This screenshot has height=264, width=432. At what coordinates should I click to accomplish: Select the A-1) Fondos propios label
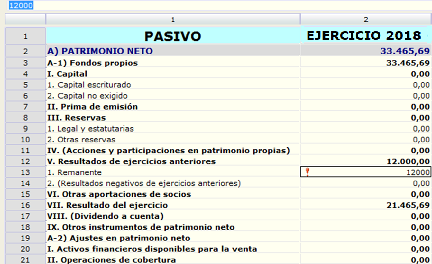pos(173,63)
